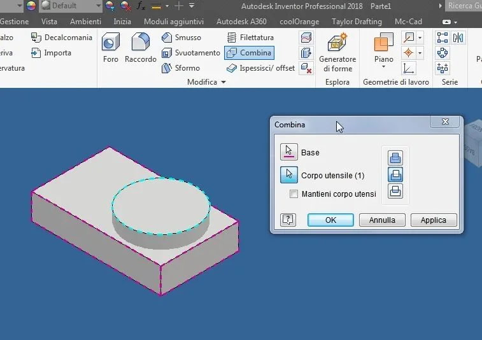Toggle the Corpo utensile selector
This screenshot has width=482, height=340.
coord(288,174)
